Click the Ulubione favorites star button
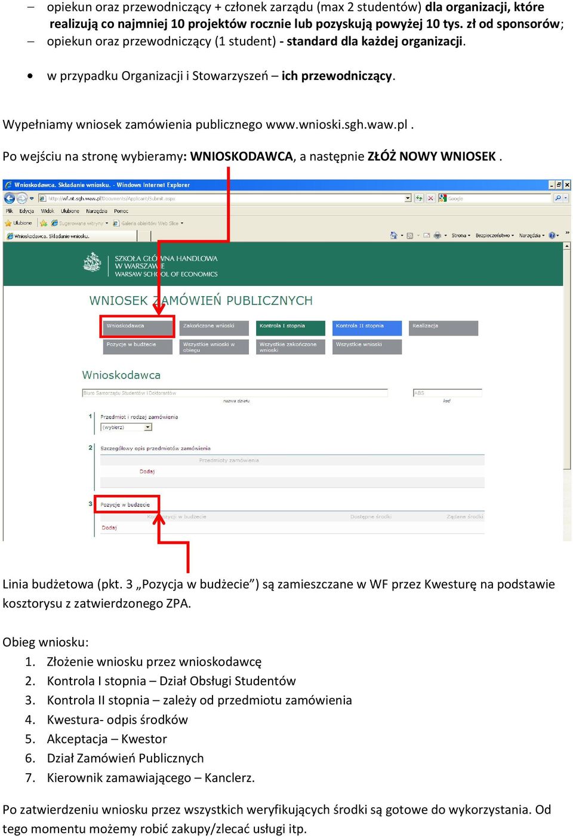 point(18,223)
